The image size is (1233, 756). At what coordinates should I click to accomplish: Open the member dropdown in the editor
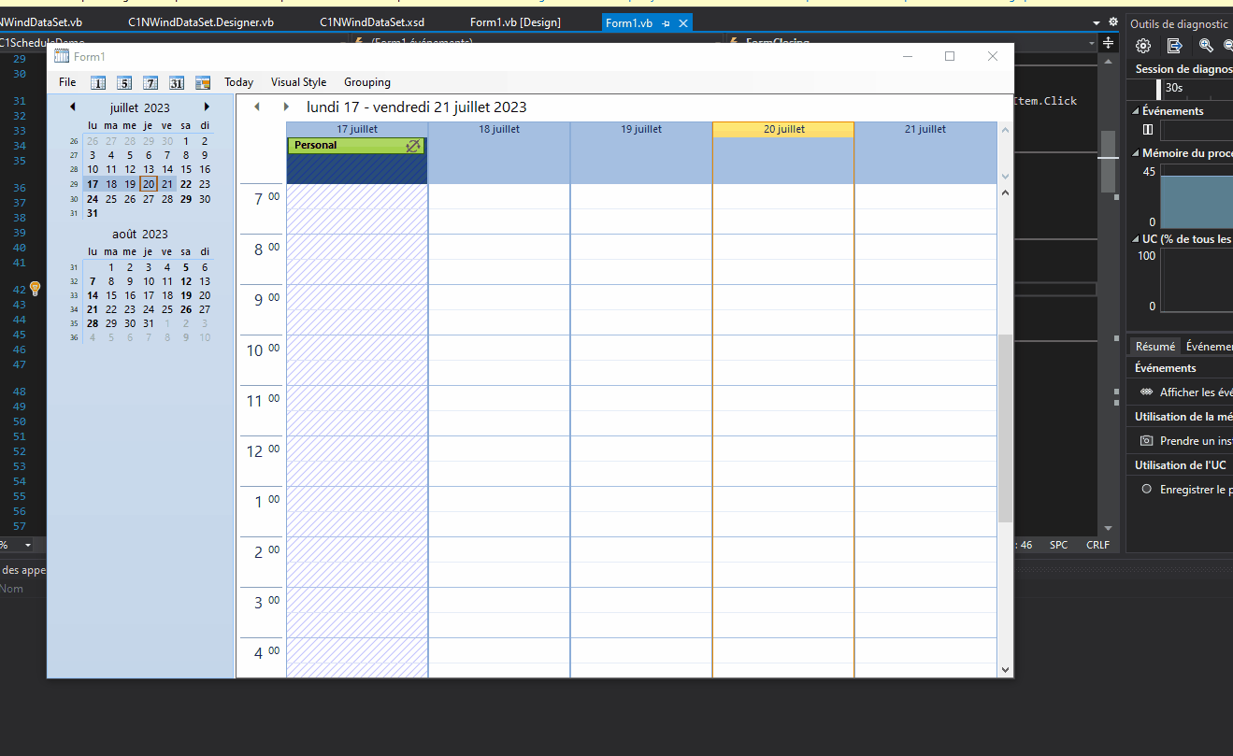pos(1092,43)
